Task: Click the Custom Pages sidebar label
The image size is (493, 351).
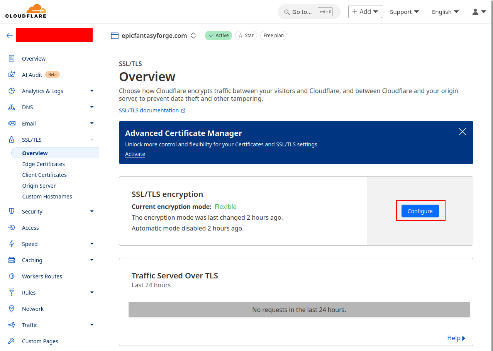Action: [40, 341]
